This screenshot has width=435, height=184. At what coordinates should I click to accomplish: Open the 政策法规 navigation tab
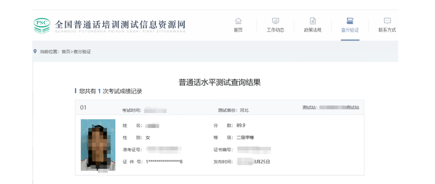pos(313,30)
